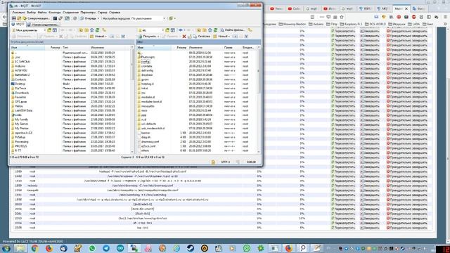
Task: Open the transfer settings preset dropdown
Action: click(148, 18)
